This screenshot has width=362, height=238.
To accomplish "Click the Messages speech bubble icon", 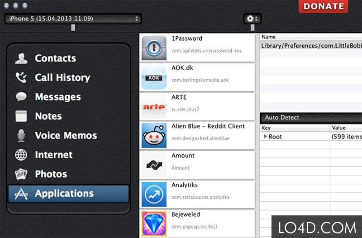I will [x=21, y=97].
